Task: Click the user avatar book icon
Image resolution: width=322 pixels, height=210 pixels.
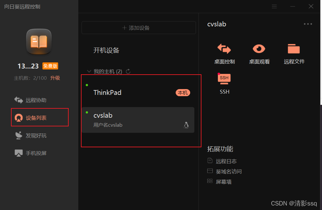Action: pos(39,41)
